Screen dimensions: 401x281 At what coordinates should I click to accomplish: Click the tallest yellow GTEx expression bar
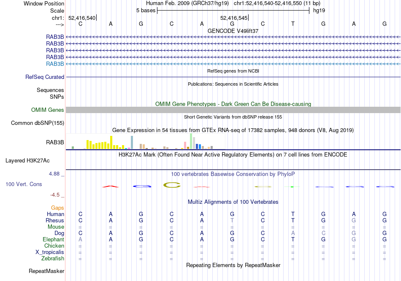click(x=111, y=143)
